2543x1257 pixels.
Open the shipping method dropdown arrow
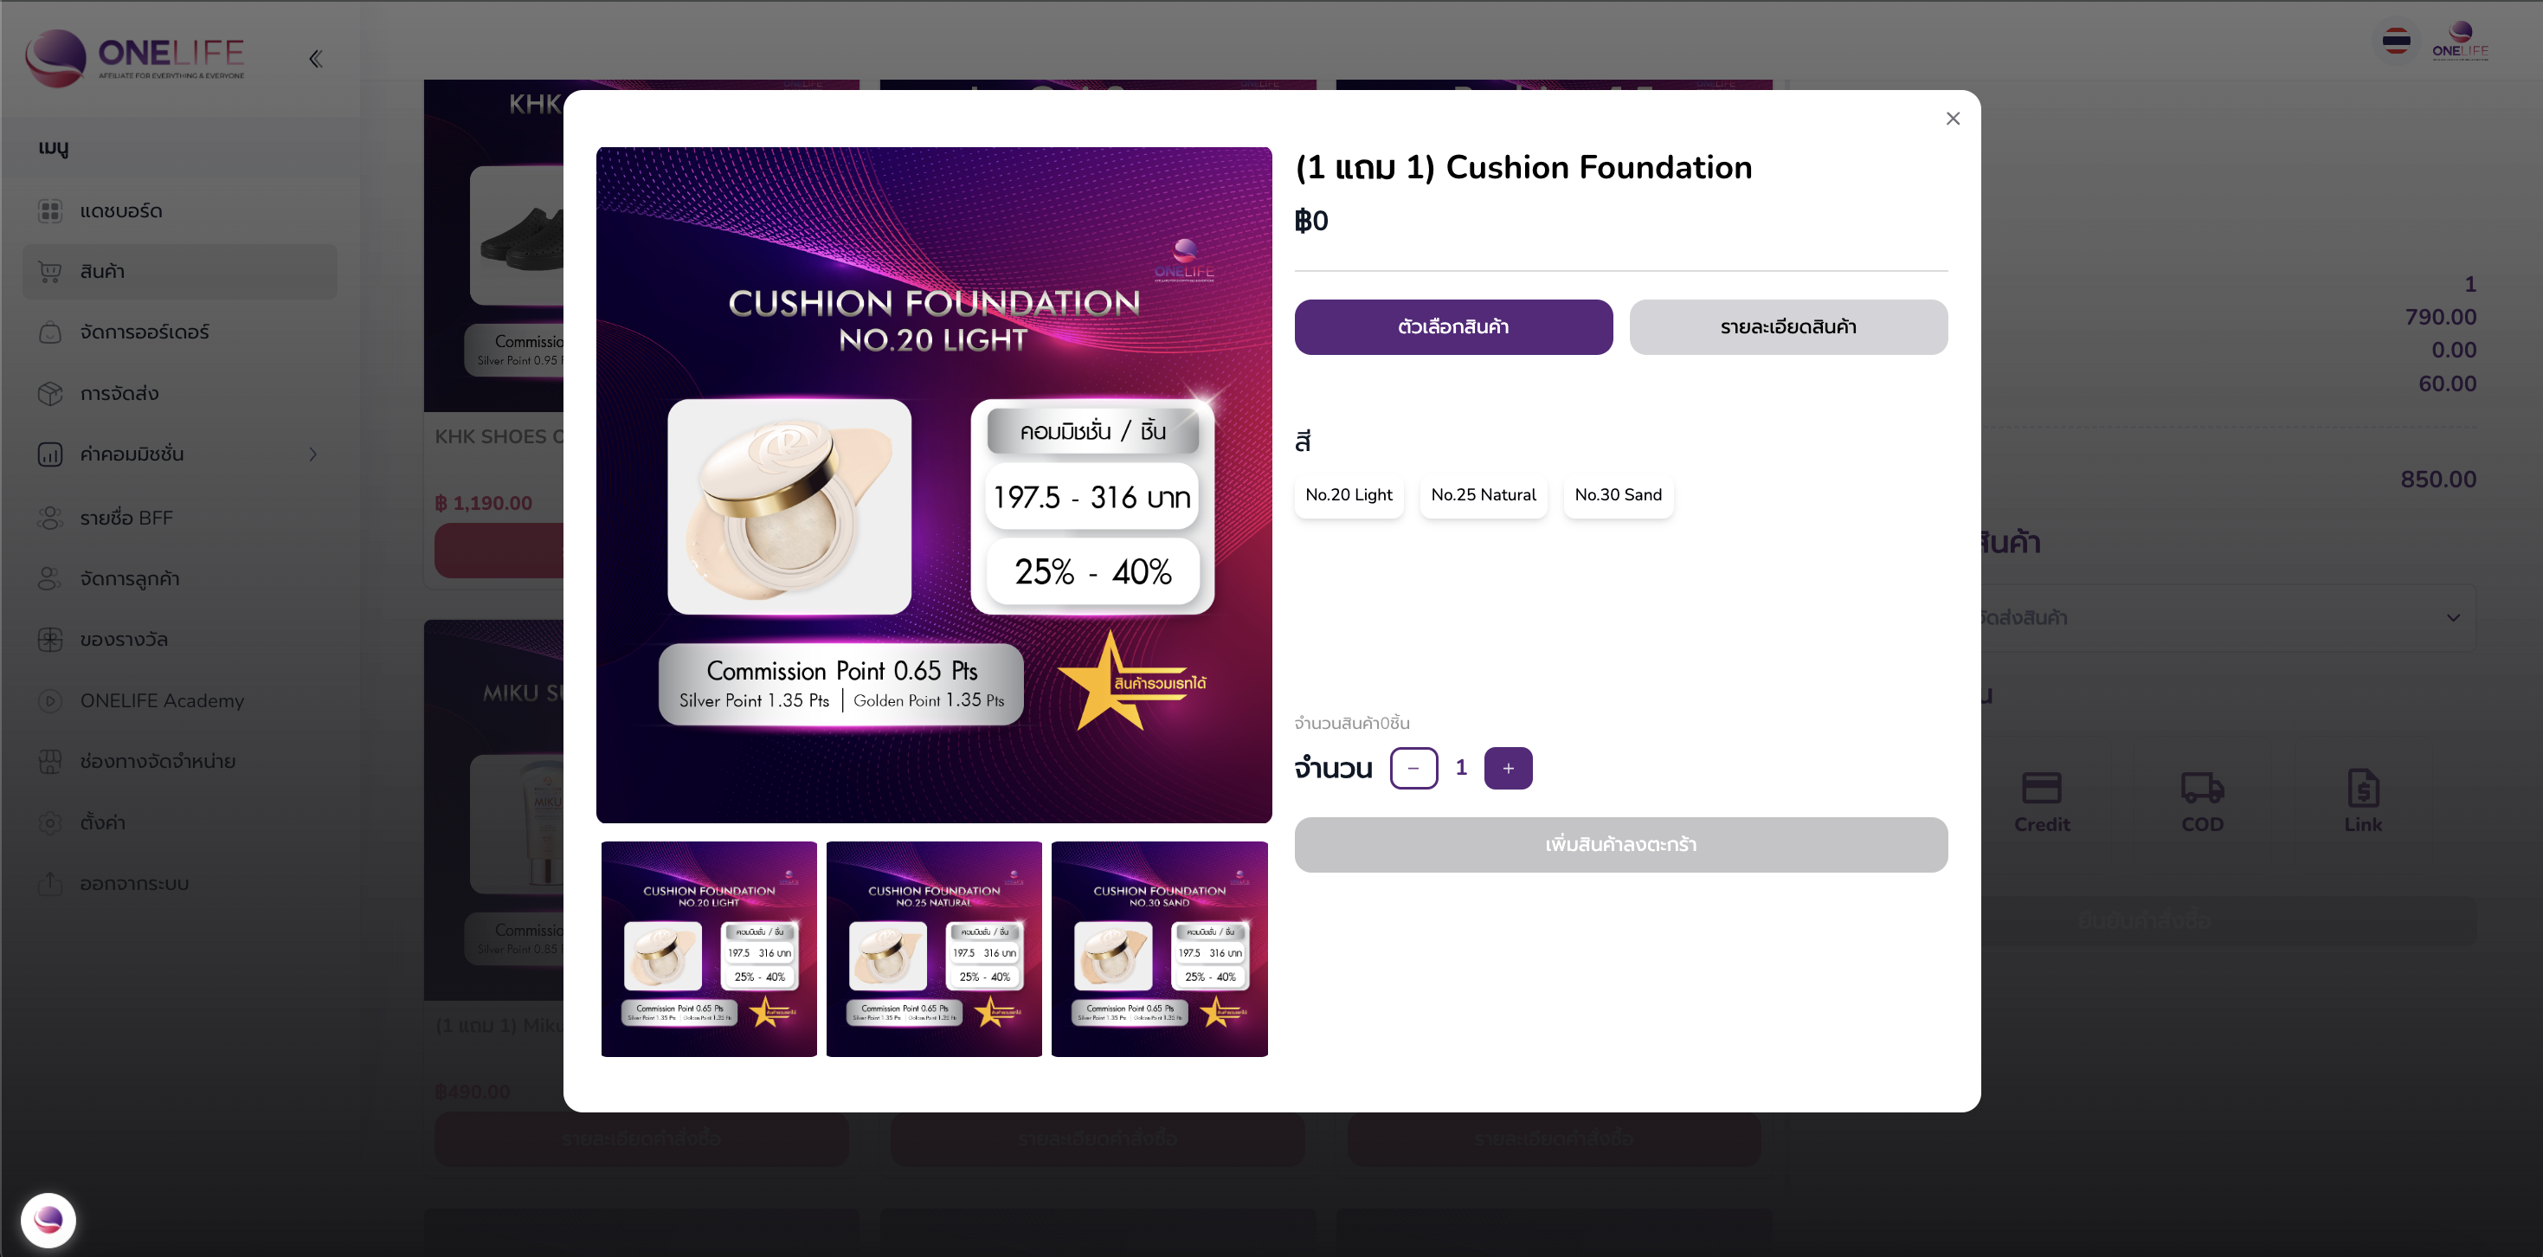click(2453, 617)
